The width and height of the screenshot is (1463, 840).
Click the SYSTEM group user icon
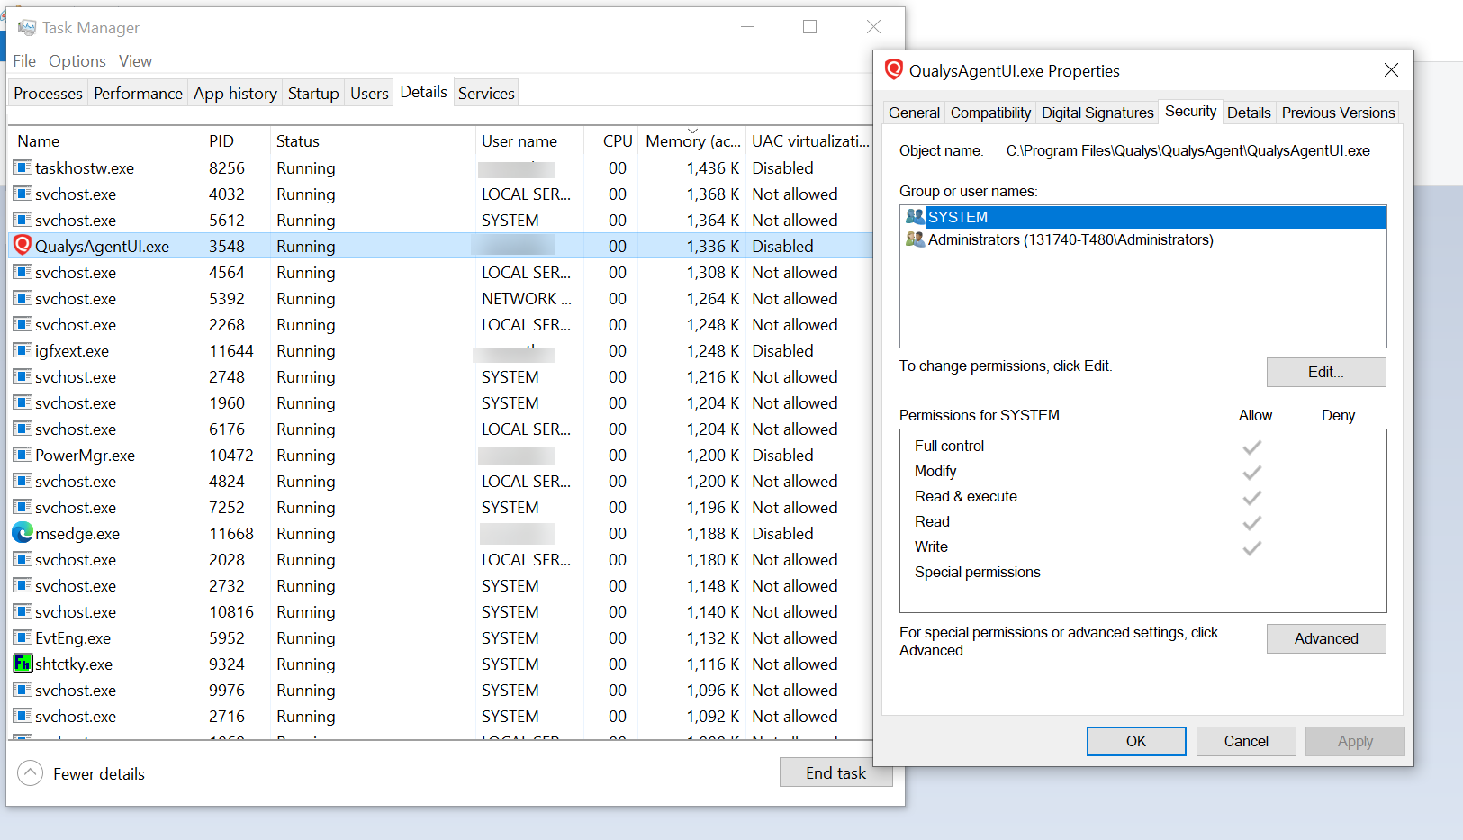pyautogui.click(x=915, y=217)
